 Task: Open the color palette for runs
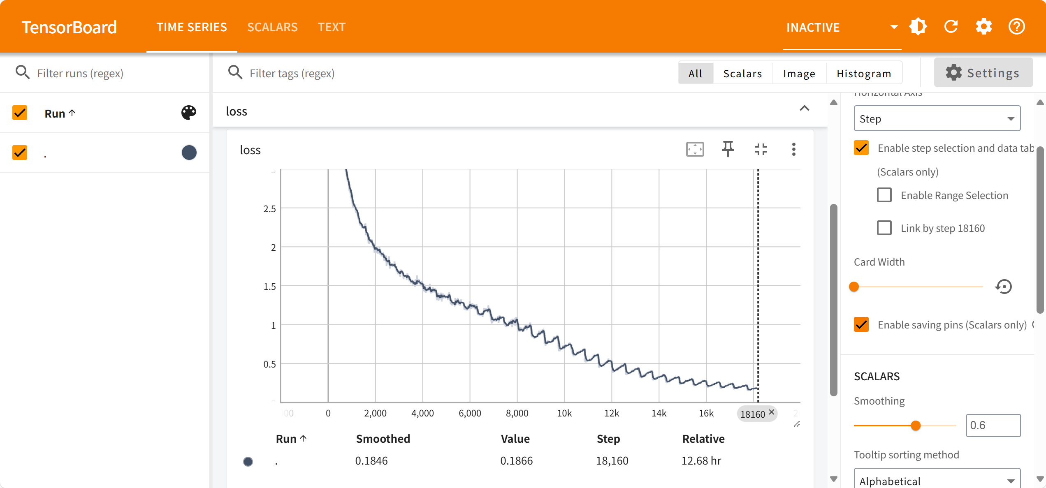point(189,113)
